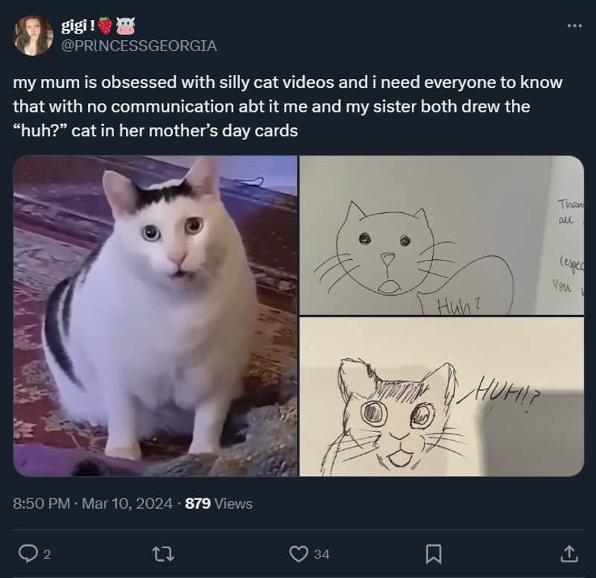Image resolution: width=596 pixels, height=578 pixels.
Task: Bookmark the post with the bookmark icon
Action: point(434,553)
